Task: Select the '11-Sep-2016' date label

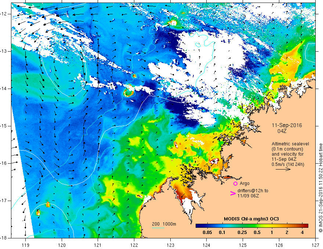Action: point(287,125)
